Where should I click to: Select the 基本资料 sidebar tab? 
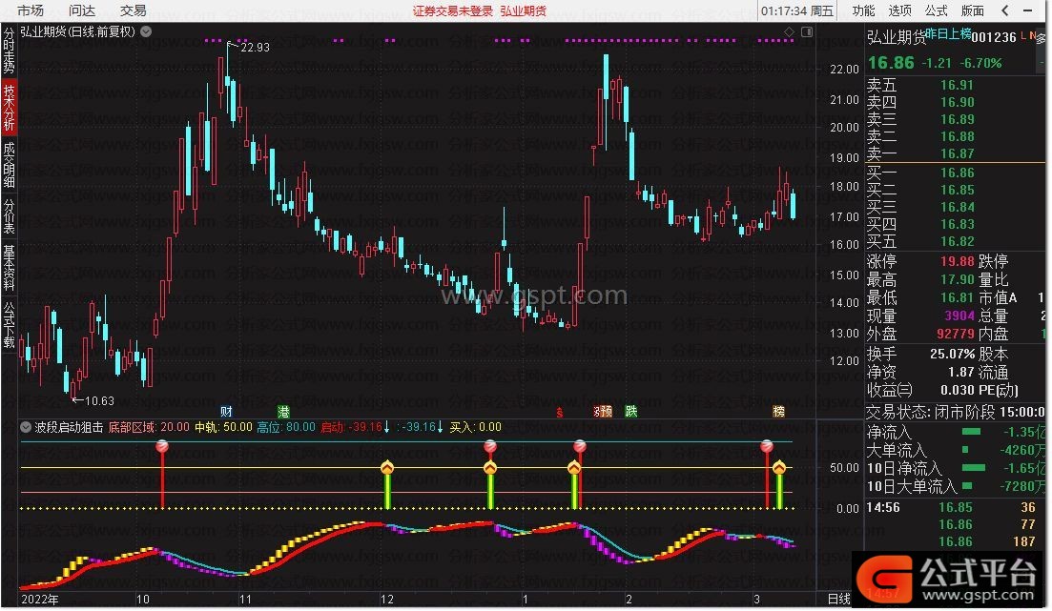pos(9,266)
